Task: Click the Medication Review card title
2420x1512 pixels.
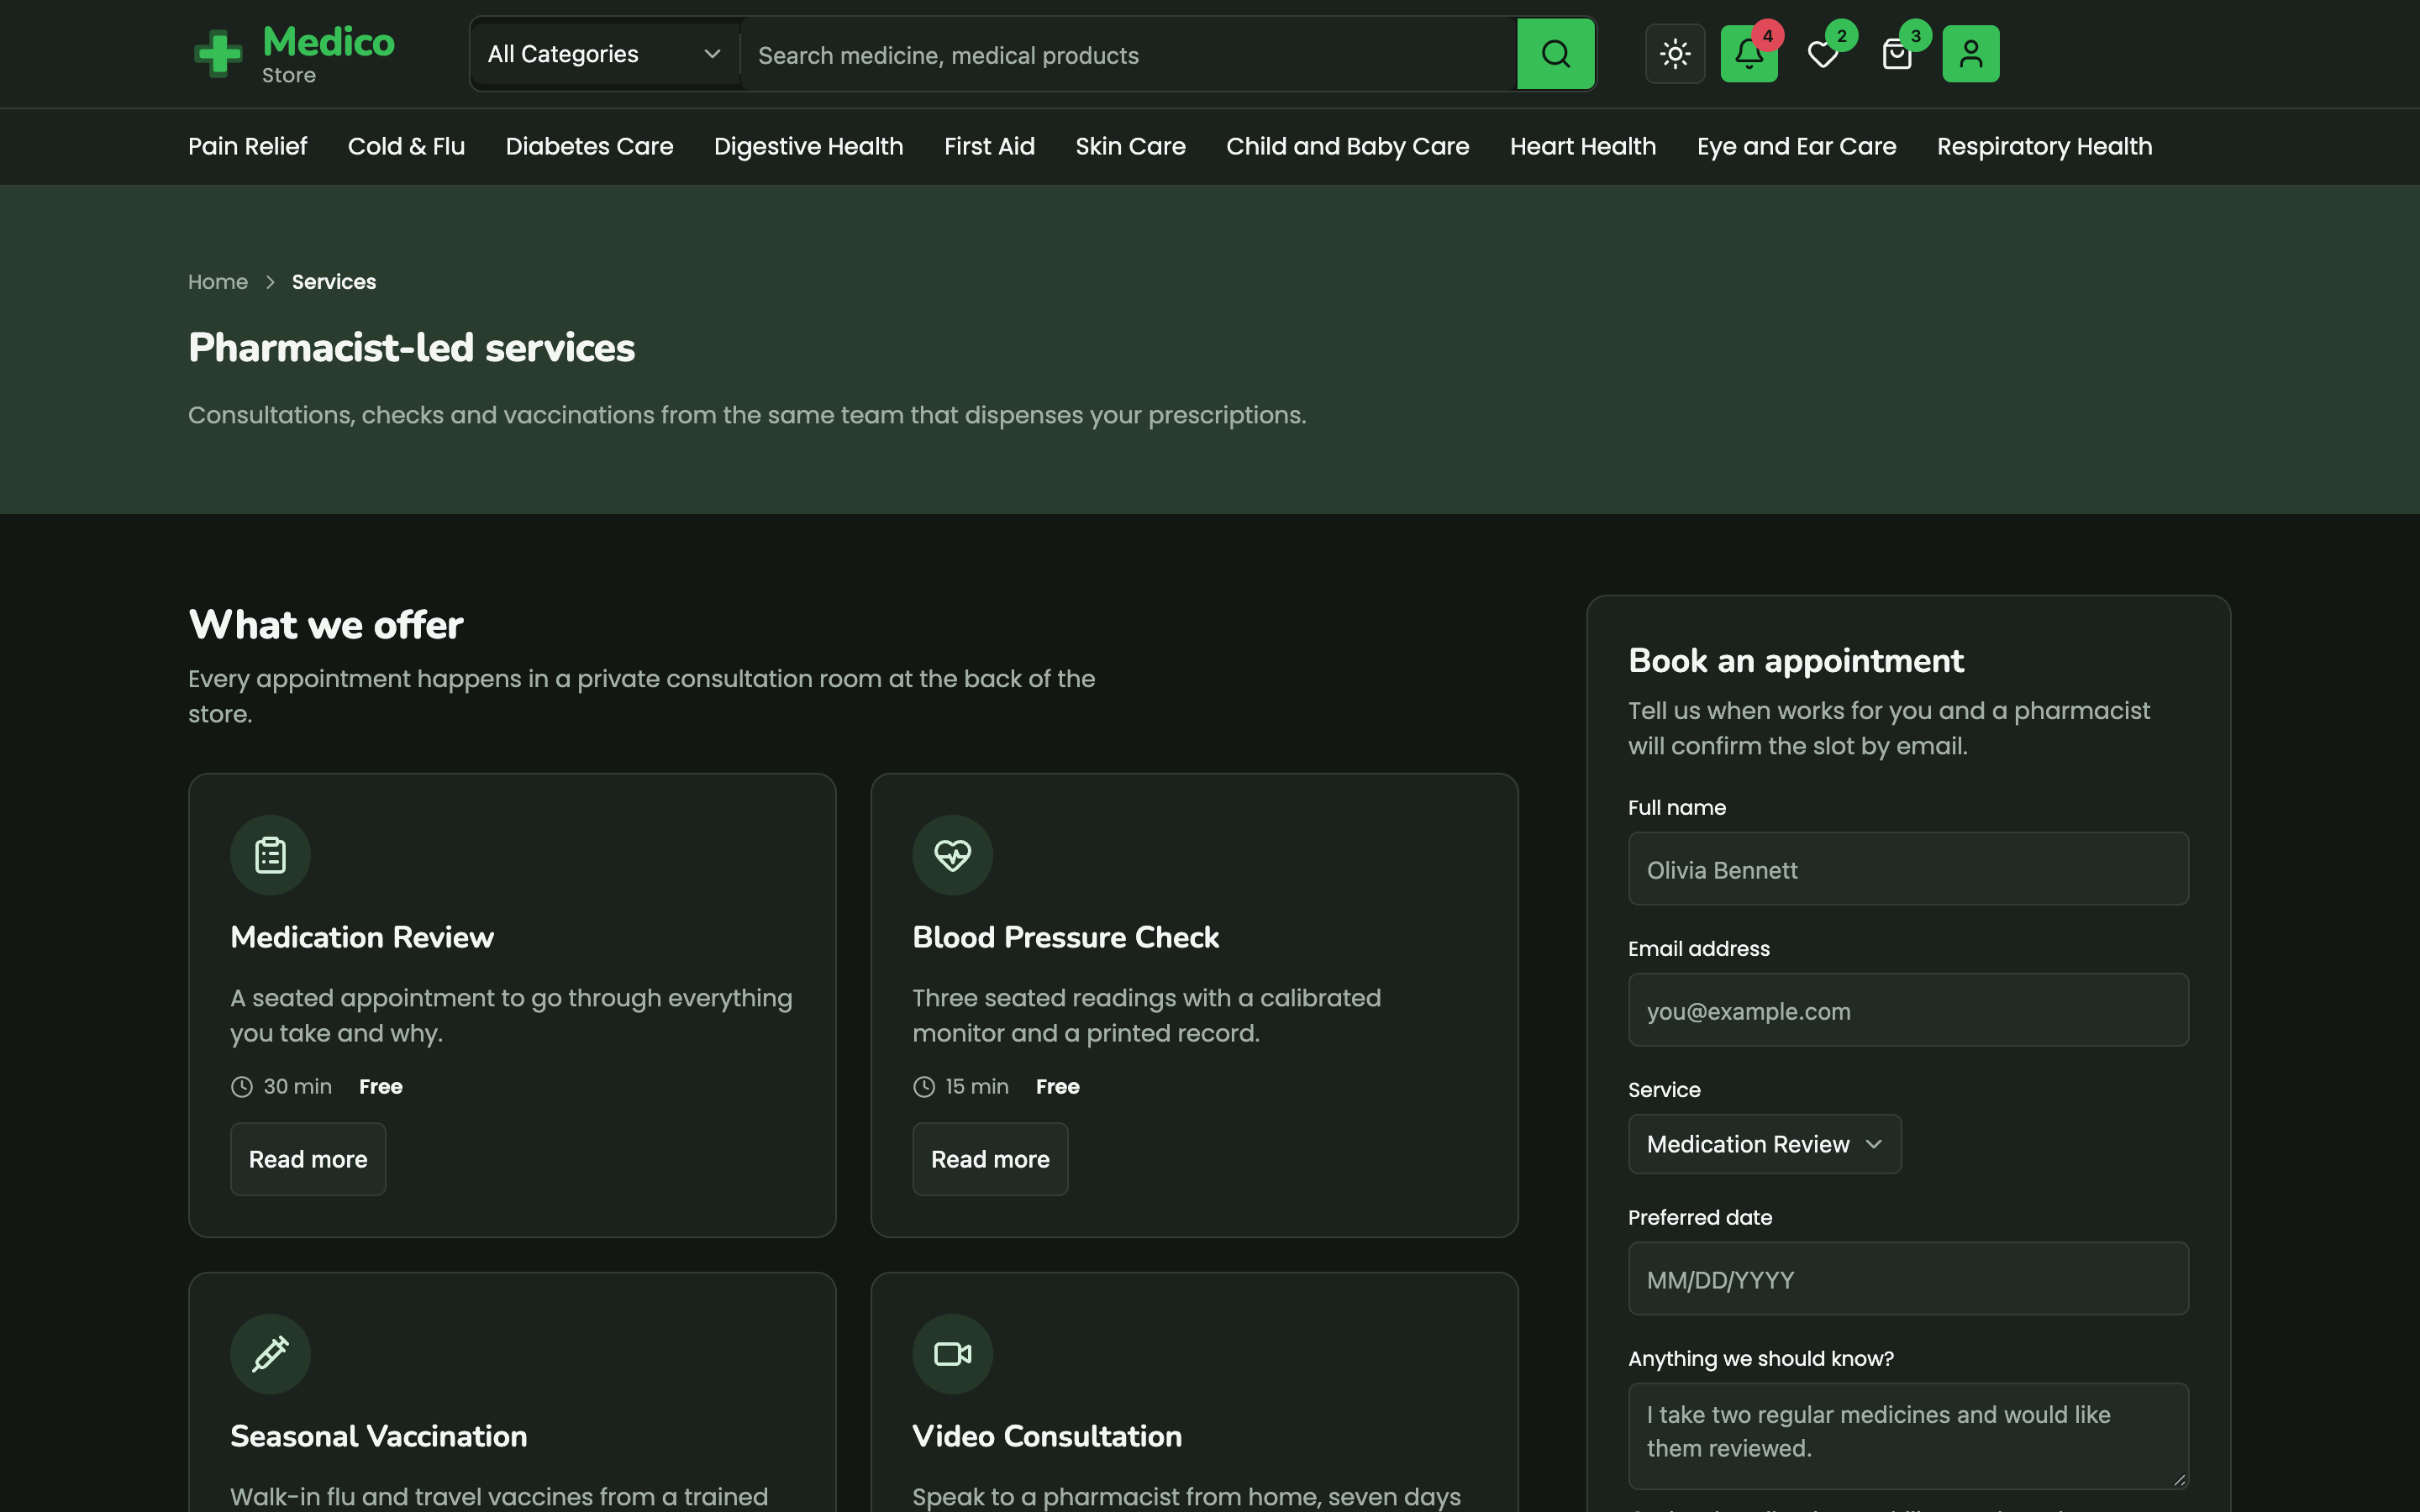Action: click(362, 937)
